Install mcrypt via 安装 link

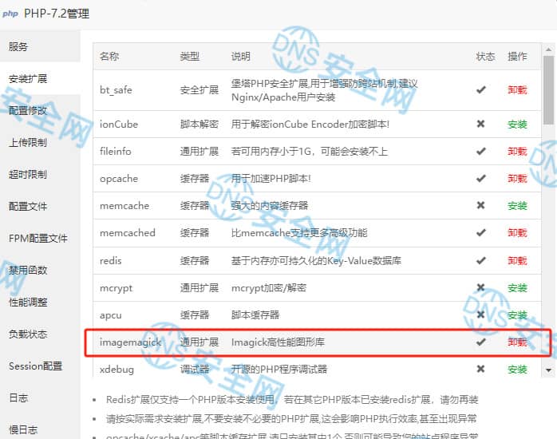click(x=517, y=287)
